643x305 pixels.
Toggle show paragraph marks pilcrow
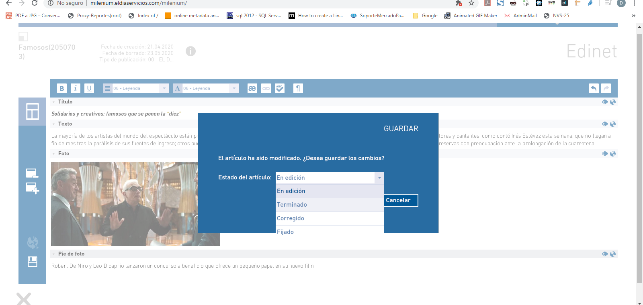(298, 88)
